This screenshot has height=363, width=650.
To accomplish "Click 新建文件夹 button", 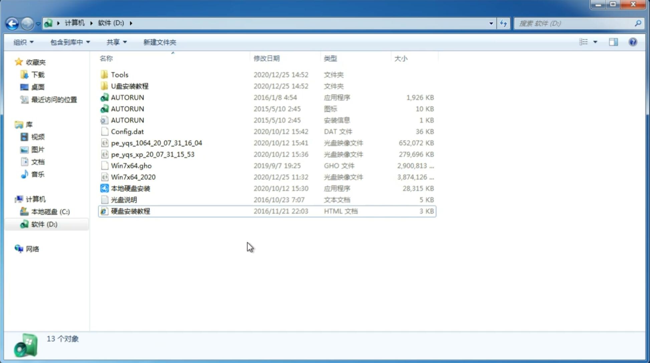I will [160, 41].
